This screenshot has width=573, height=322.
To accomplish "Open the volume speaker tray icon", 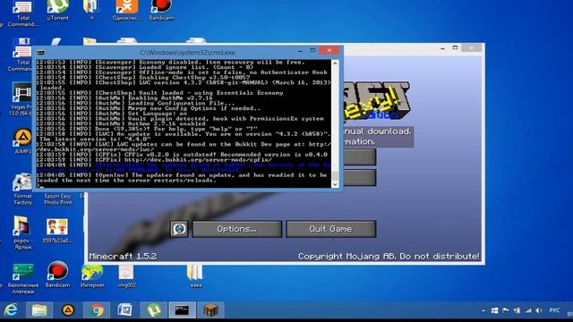I will (539, 310).
